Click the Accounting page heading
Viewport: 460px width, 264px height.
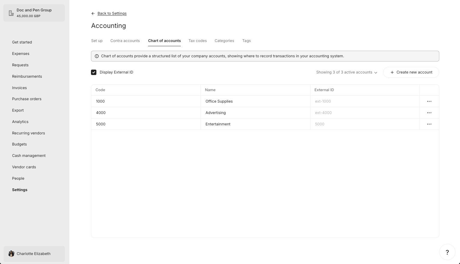point(108,26)
